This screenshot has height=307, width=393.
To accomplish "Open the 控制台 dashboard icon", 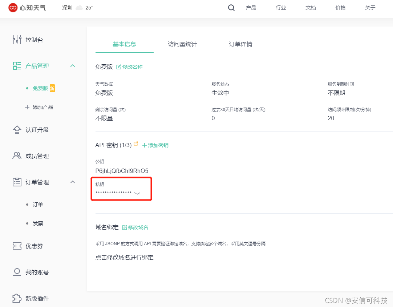I will coord(17,40).
